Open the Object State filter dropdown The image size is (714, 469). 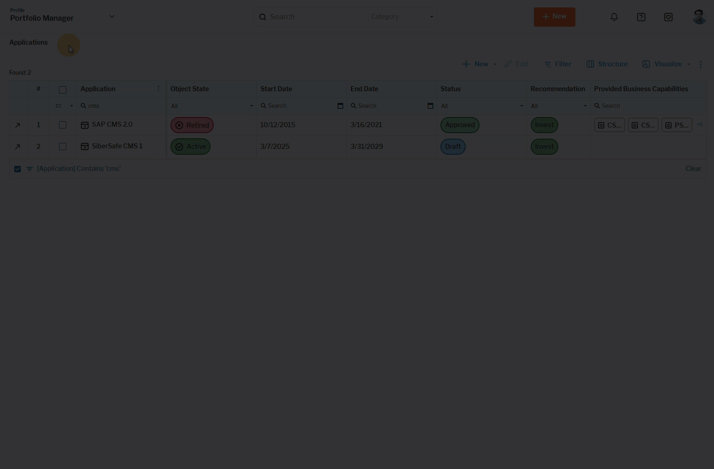(211, 106)
